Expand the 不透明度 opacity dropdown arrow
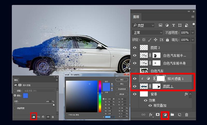The image size is (207, 125). pos(193,33)
